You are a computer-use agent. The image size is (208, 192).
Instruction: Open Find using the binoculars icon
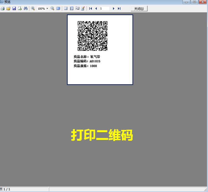(x=26, y=9)
